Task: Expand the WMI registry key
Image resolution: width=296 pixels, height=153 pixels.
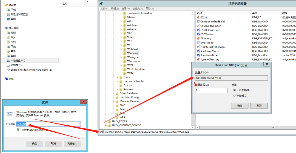Action: pos(121,65)
